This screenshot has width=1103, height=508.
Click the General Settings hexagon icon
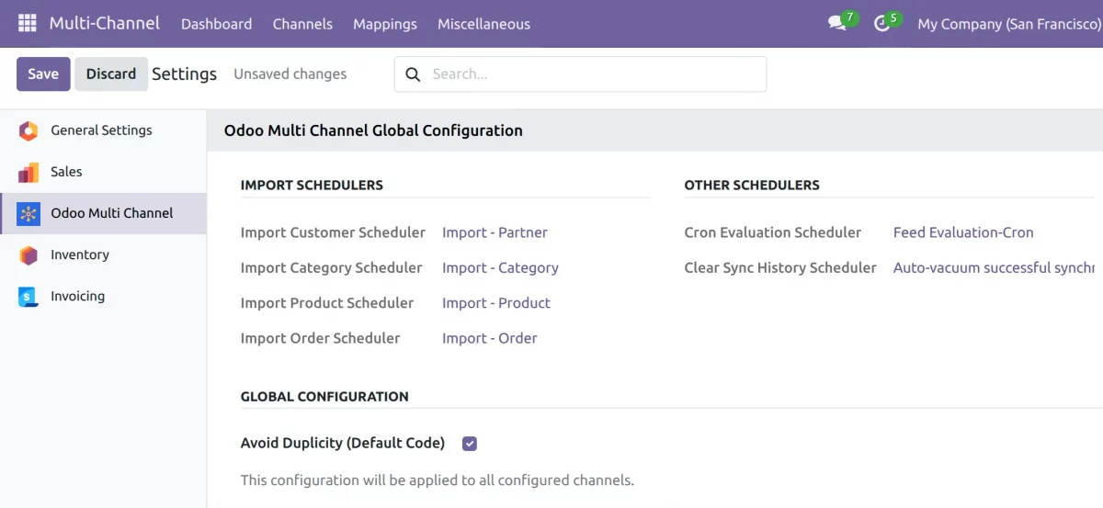[28, 130]
